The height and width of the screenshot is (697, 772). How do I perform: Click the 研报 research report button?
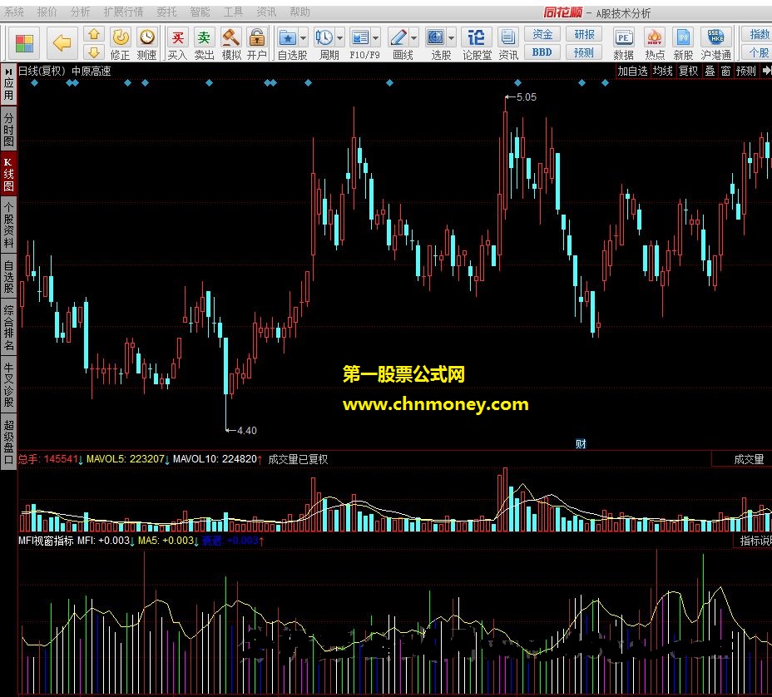[x=584, y=34]
